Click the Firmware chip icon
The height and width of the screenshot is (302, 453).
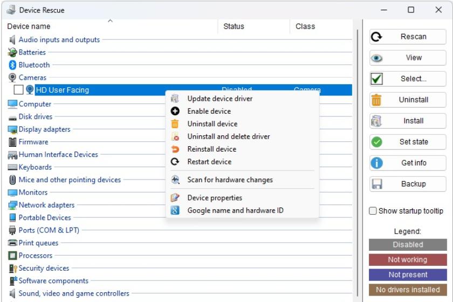(x=12, y=142)
